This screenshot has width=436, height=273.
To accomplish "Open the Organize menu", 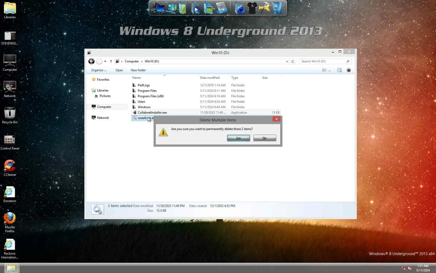I will pos(99,70).
